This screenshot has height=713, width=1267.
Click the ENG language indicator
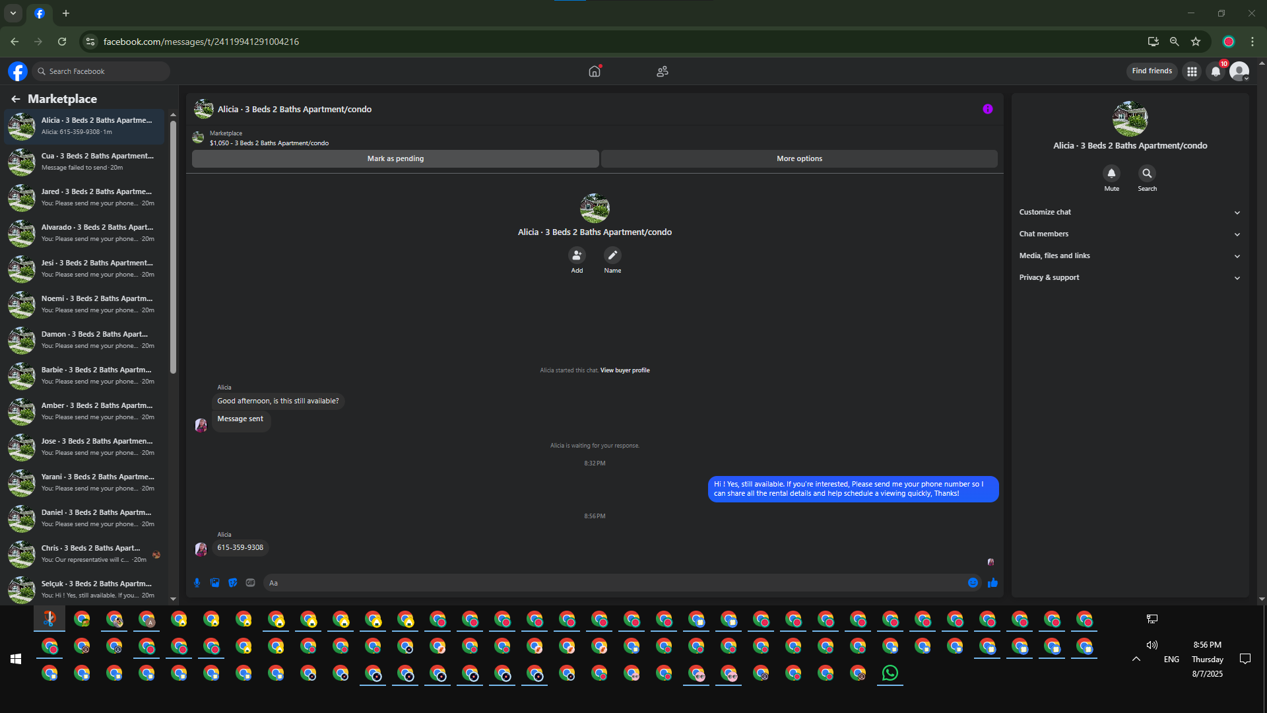(1171, 660)
